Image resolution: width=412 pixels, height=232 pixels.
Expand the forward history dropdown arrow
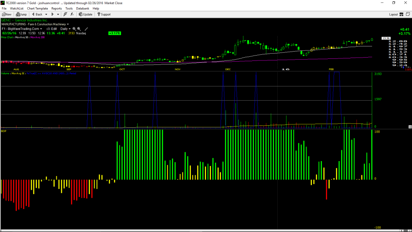pos(58,14)
